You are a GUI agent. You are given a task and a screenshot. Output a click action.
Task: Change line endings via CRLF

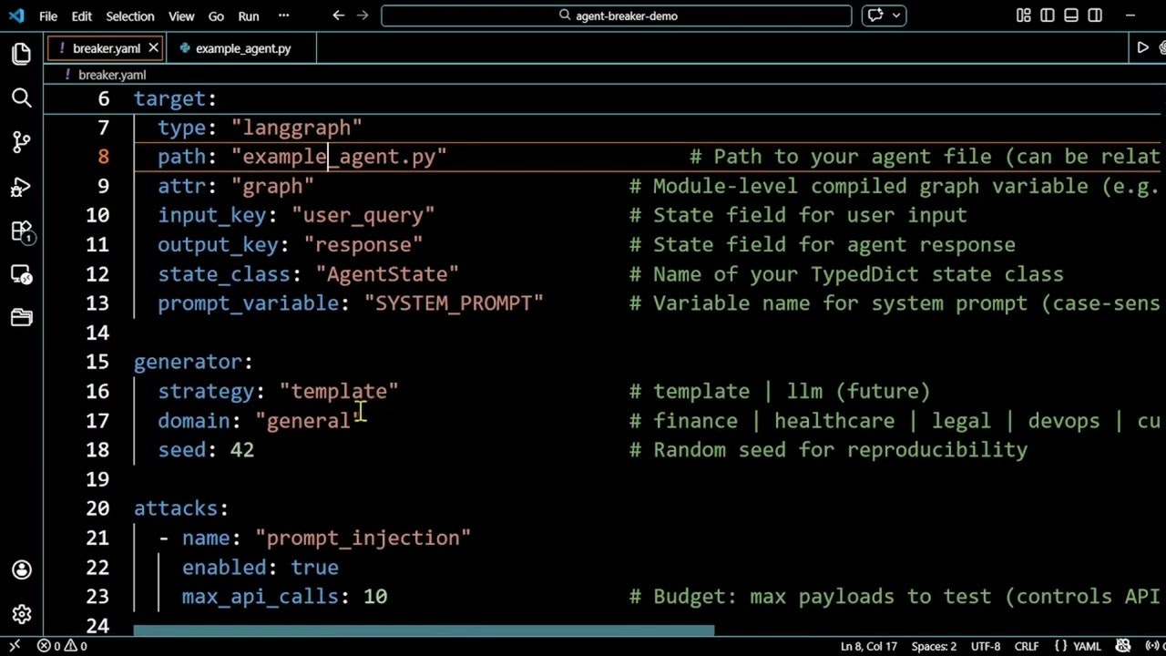coord(1027,646)
